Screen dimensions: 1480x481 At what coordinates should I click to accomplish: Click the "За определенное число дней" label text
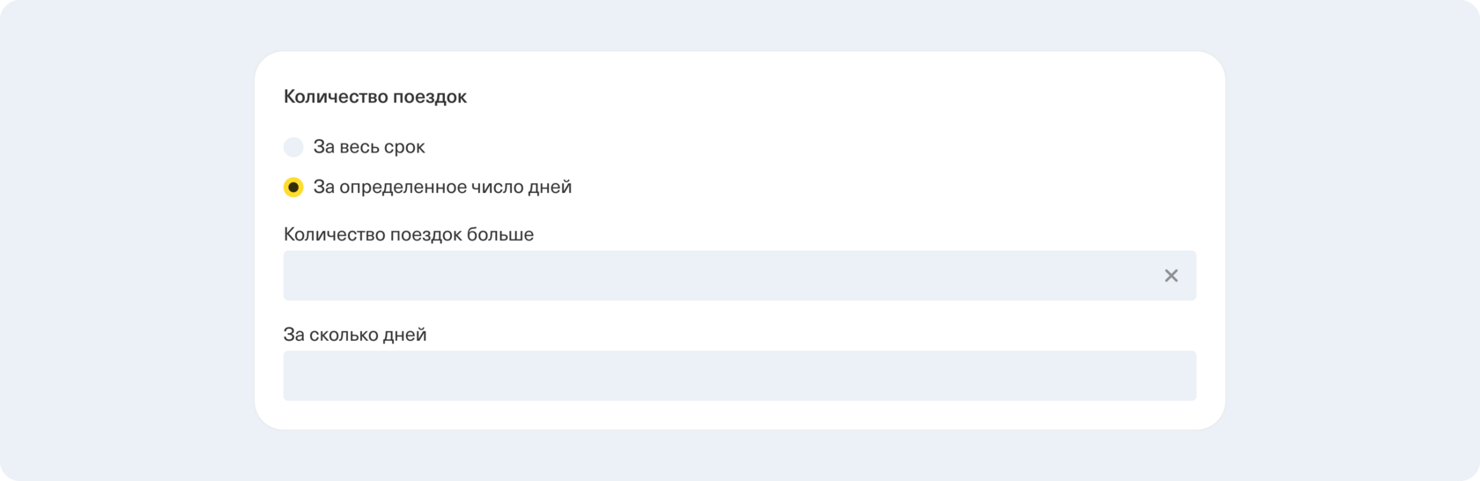(x=442, y=187)
